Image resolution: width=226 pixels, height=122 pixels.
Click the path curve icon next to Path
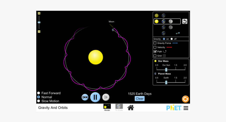point(165,51)
